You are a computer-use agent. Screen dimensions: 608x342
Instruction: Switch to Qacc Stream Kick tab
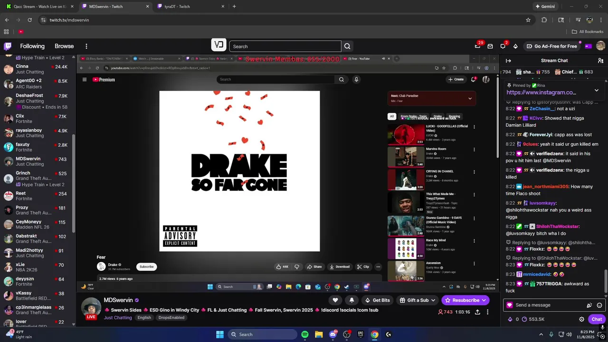point(40,6)
